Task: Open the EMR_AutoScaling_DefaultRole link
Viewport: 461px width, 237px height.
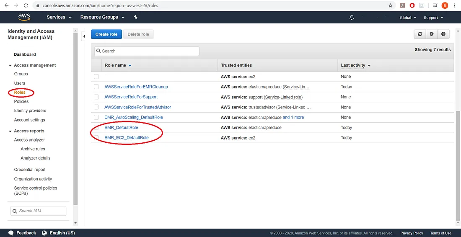Action: 133,117
